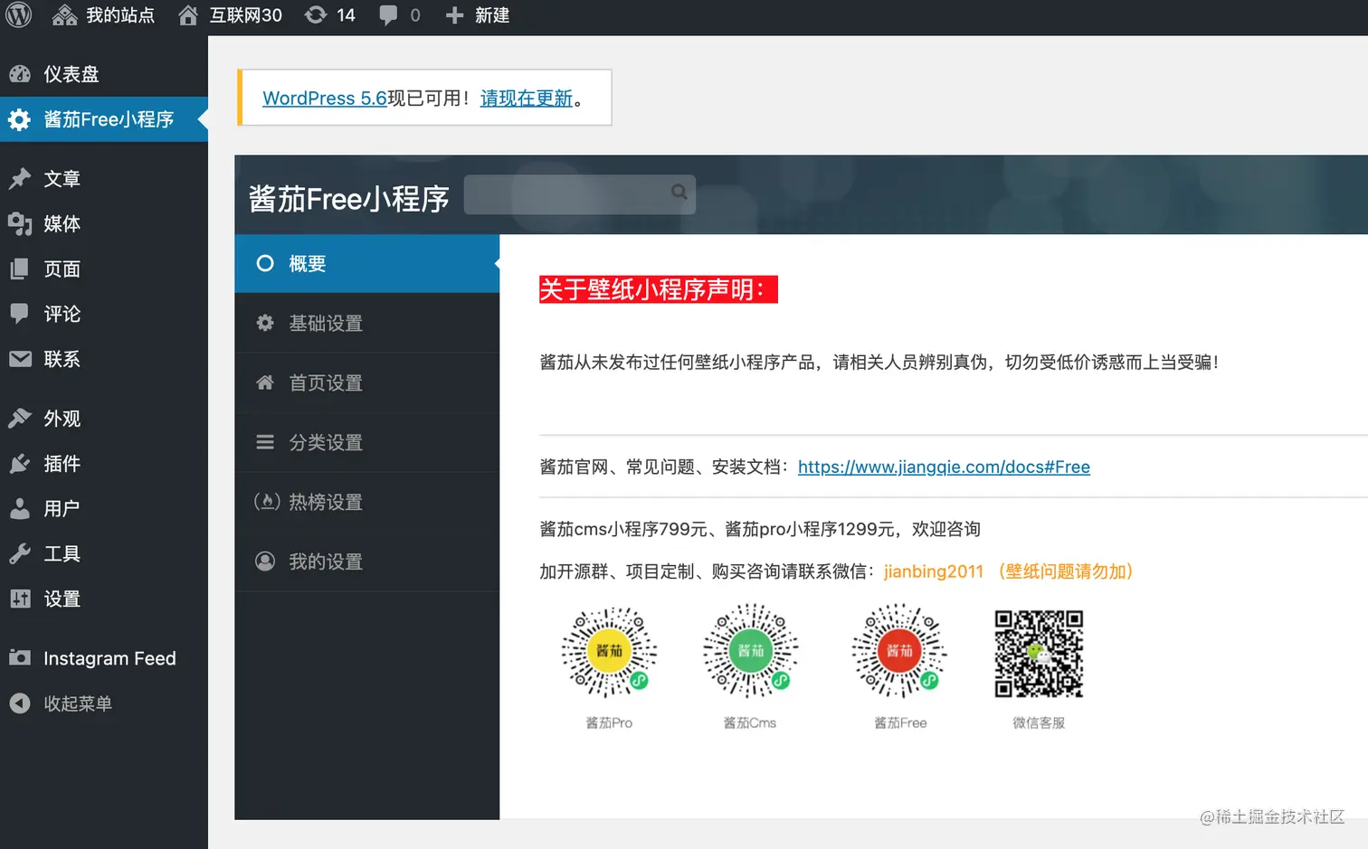The width and height of the screenshot is (1368, 849).
Task: Click the WordPress 5.6 link
Action: [325, 98]
